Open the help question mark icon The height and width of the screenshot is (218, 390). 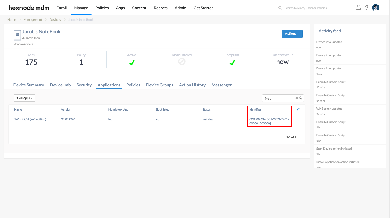pyautogui.click(x=367, y=8)
